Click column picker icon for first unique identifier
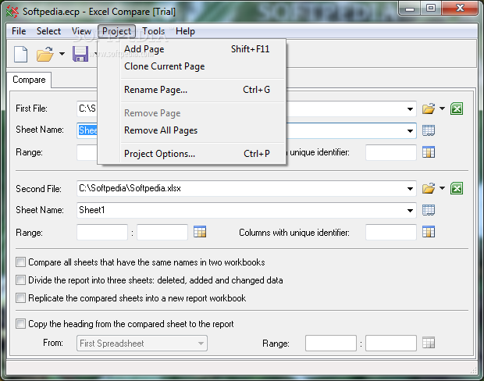The height and width of the screenshot is (381, 484). click(429, 152)
